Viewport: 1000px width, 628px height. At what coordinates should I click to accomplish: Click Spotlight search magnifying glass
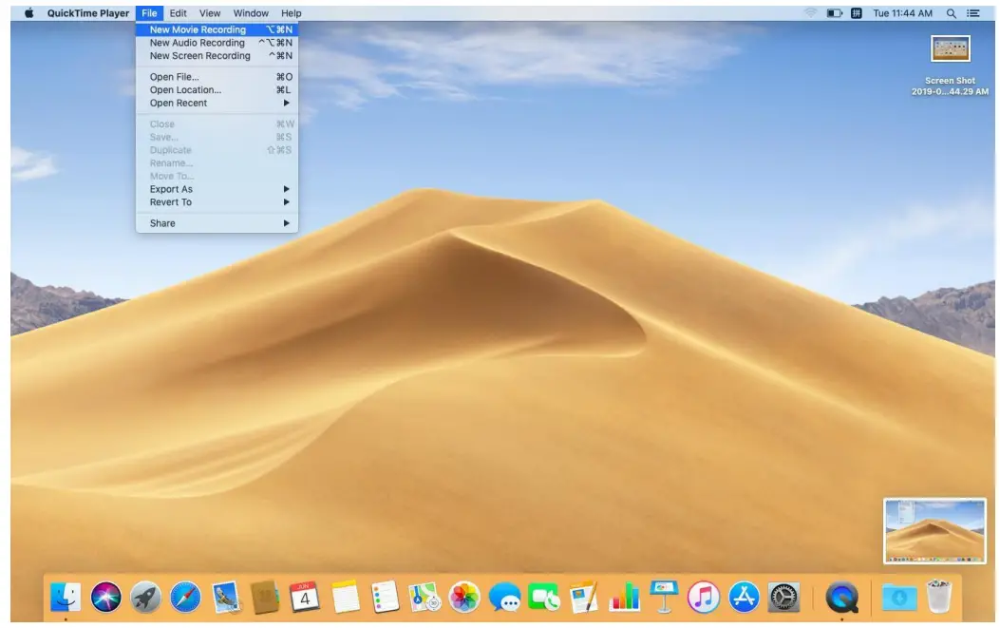click(x=951, y=13)
